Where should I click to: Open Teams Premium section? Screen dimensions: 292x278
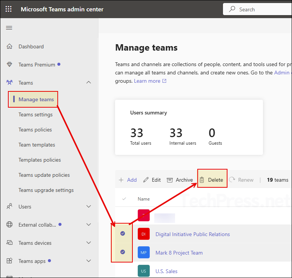(37, 65)
